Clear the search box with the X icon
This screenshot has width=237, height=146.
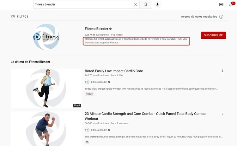[x=136, y=4]
